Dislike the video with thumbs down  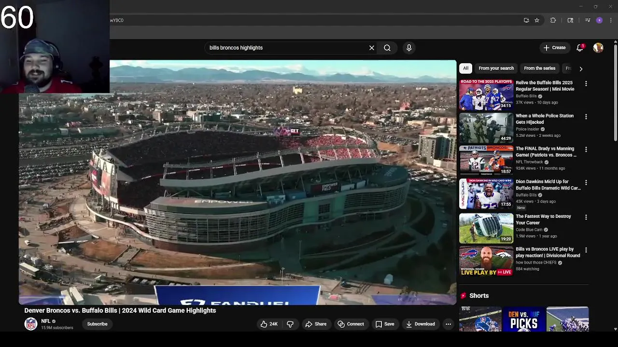click(x=290, y=324)
